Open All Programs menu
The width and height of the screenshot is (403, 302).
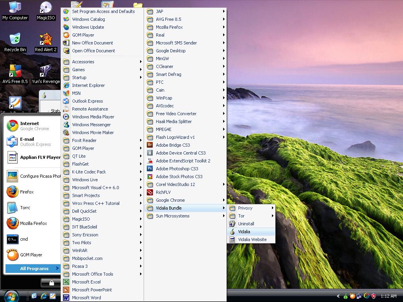coord(33,268)
